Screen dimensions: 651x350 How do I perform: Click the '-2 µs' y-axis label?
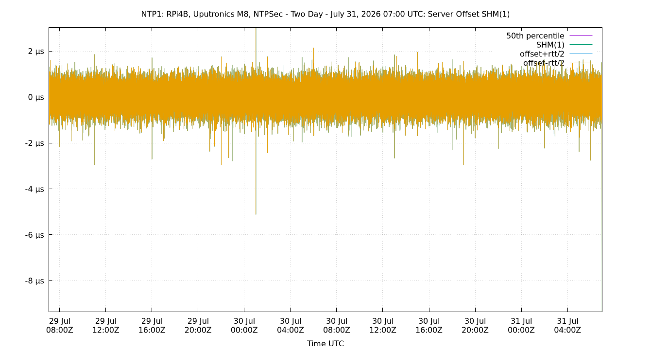[x=34, y=143]
